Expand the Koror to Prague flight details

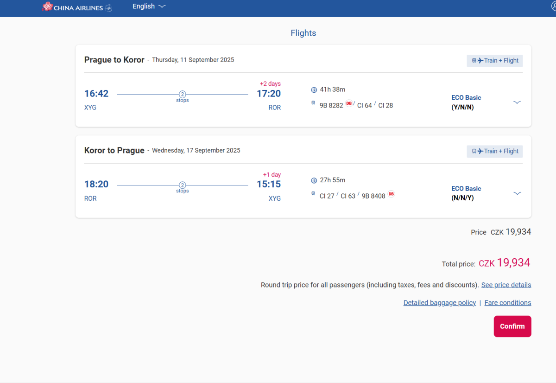point(517,193)
